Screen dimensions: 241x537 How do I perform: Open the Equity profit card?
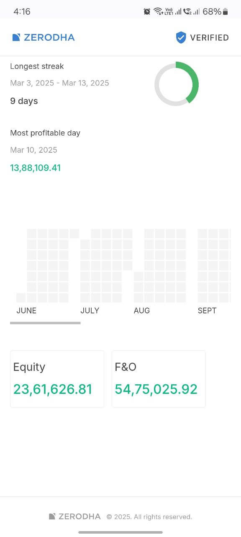click(57, 379)
